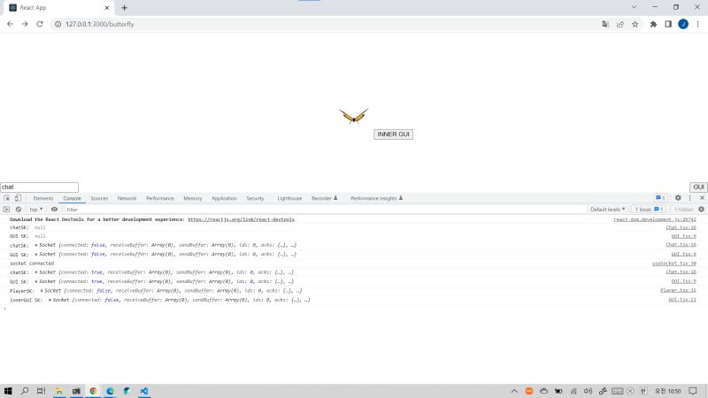Click the issues badge in DevTools tab bar
This screenshot has height=398, width=708.
click(660, 198)
